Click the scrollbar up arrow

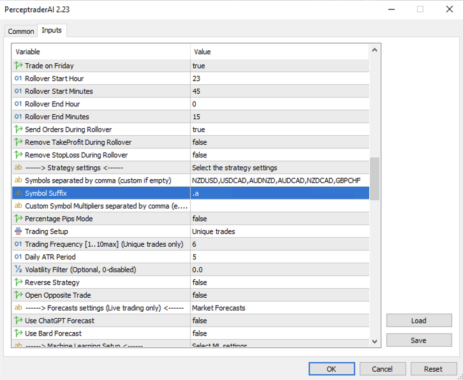tap(375, 50)
